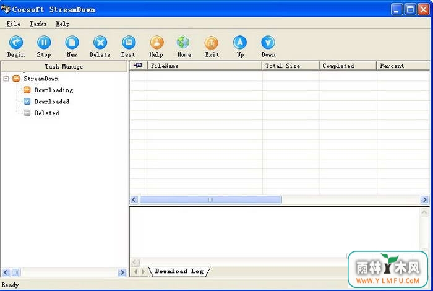Screen dimensions: 433x291
Task: Sort by the Percent column header
Action: (x=403, y=66)
